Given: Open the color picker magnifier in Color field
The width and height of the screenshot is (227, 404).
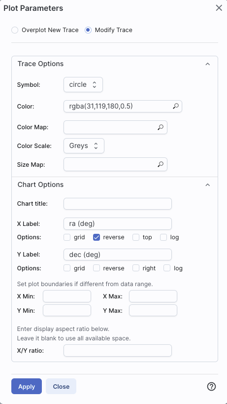Looking at the screenshot, I should click(x=176, y=106).
